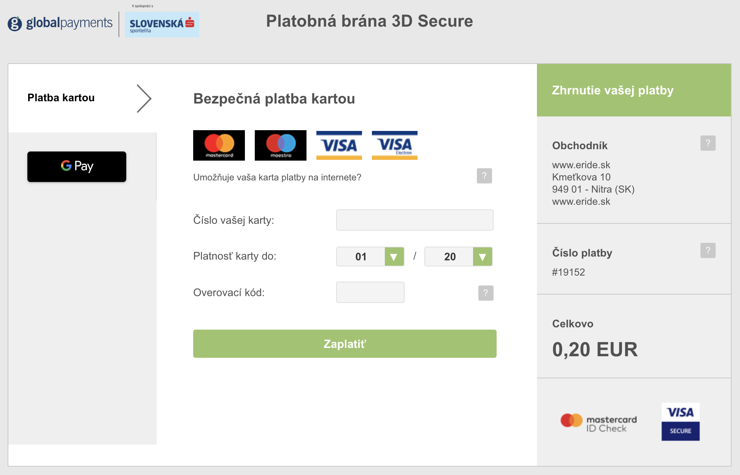Open the expiry year dropdown showing 20
The image size is (740, 475).
pos(458,257)
